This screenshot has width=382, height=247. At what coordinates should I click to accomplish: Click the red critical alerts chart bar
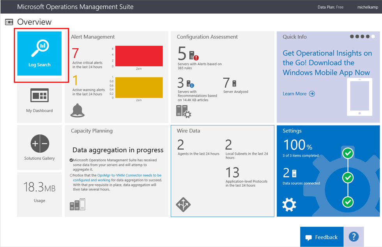(139, 56)
